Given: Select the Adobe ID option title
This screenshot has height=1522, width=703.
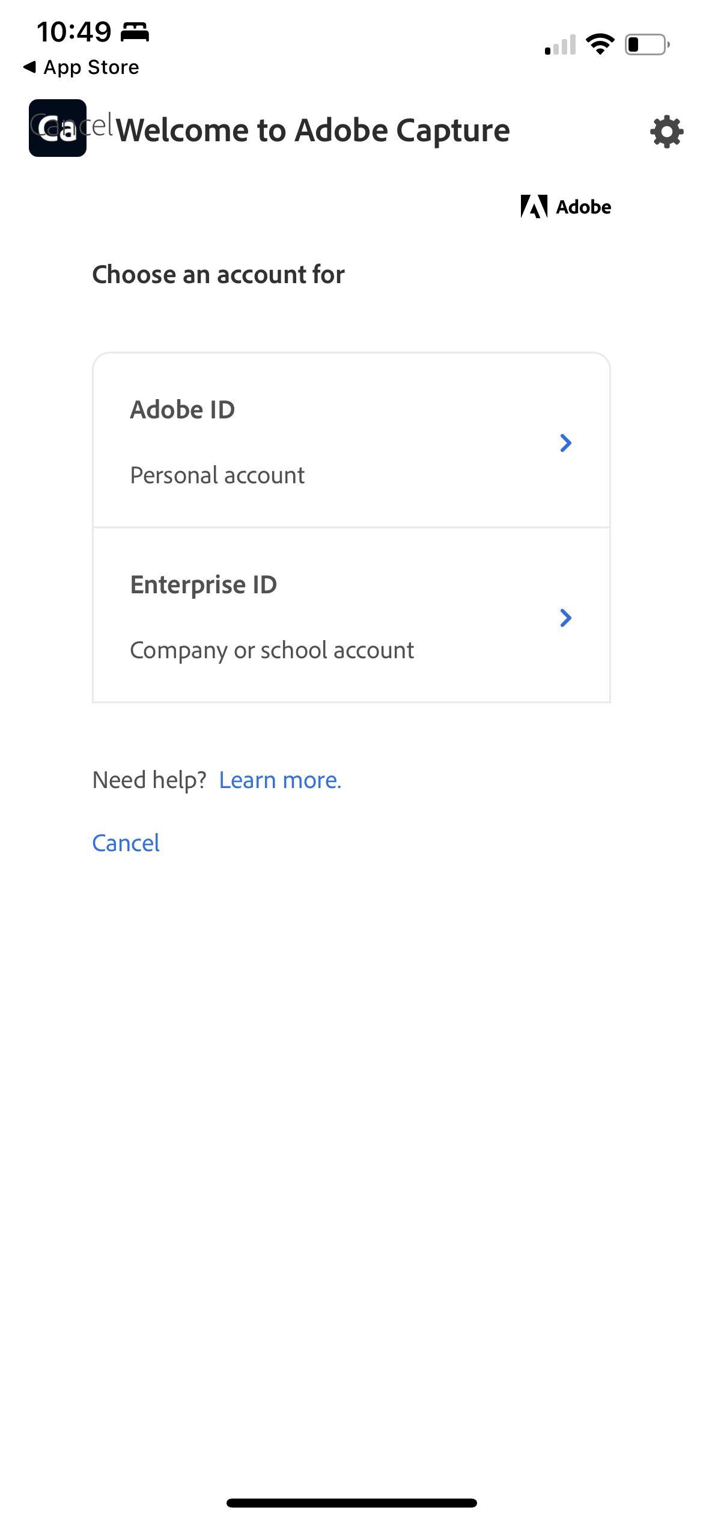Looking at the screenshot, I should coord(183,410).
